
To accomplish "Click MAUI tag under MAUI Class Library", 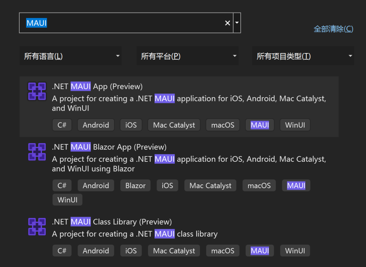I will coord(260,251).
